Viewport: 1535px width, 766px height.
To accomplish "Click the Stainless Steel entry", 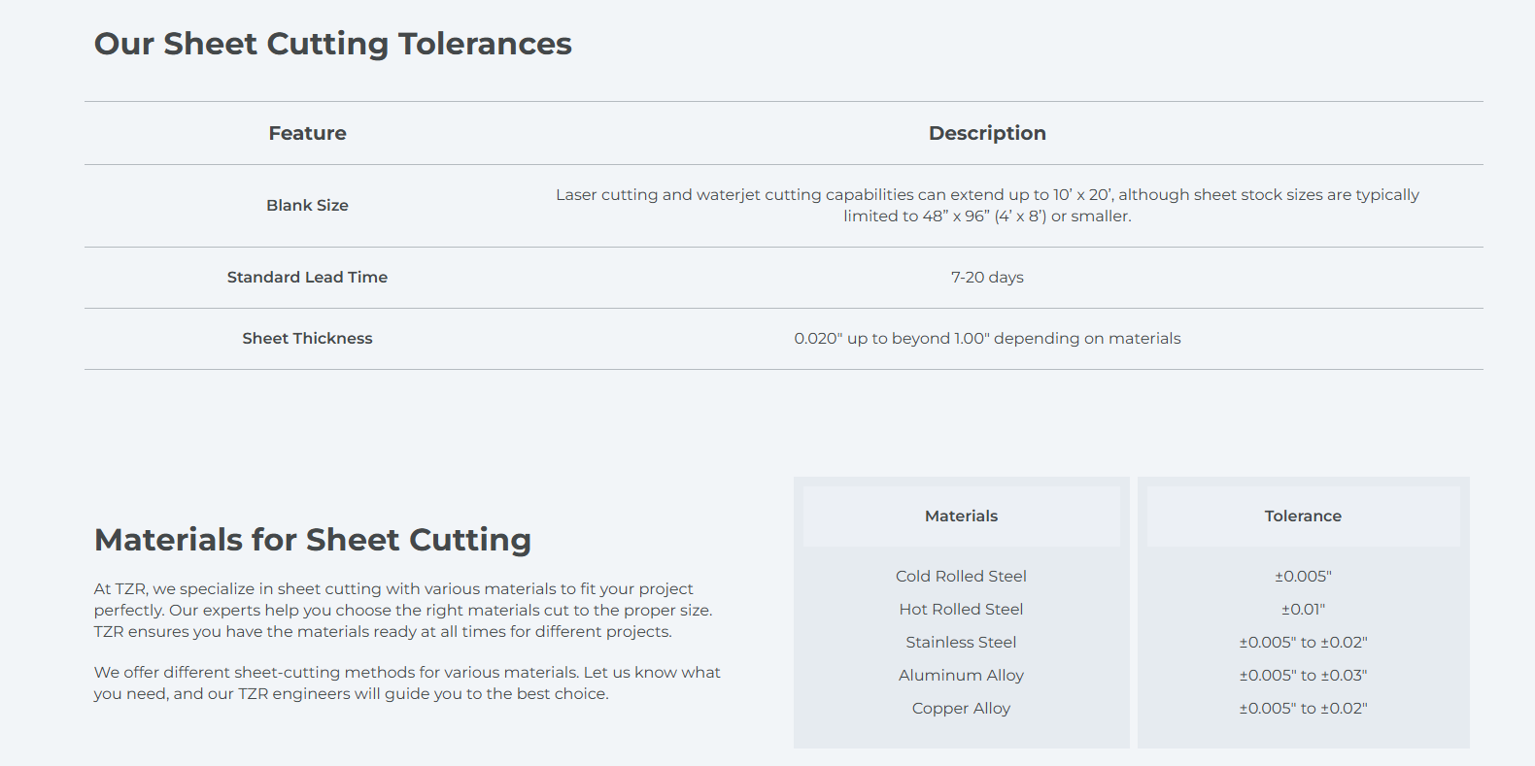I will pyautogui.click(x=961, y=642).
